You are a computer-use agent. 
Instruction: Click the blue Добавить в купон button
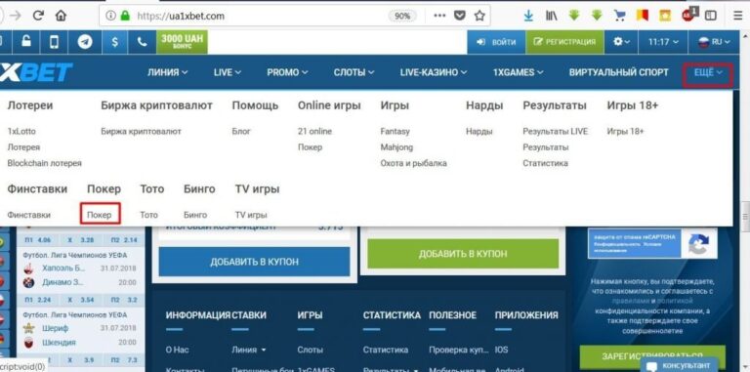254,262
